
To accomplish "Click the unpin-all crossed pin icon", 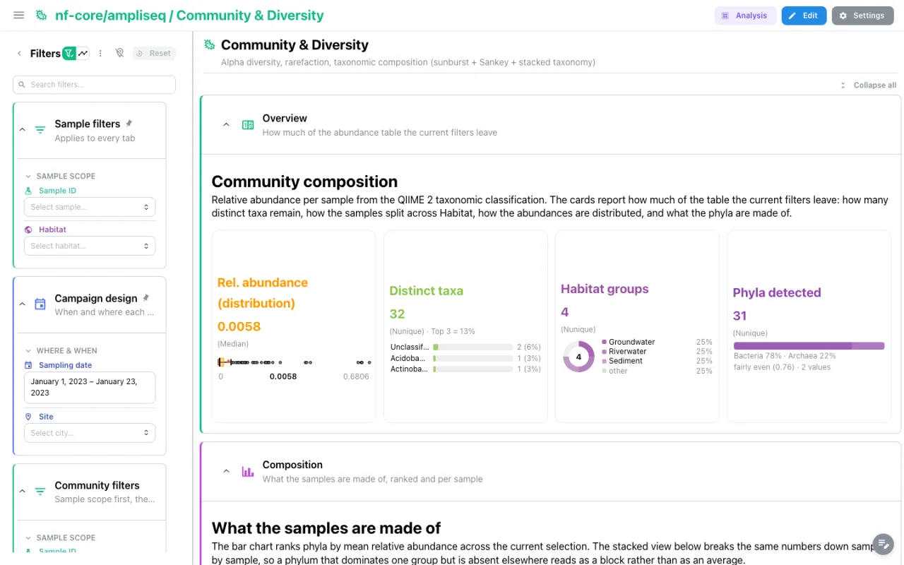I will pyautogui.click(x=119, y=53).
